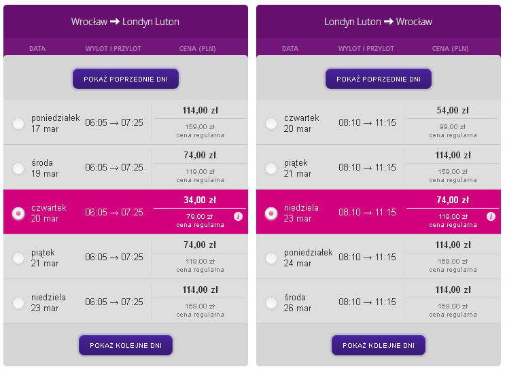Select return flight środa 26 mar radio
Screen dimensions: 505x371
271,303
